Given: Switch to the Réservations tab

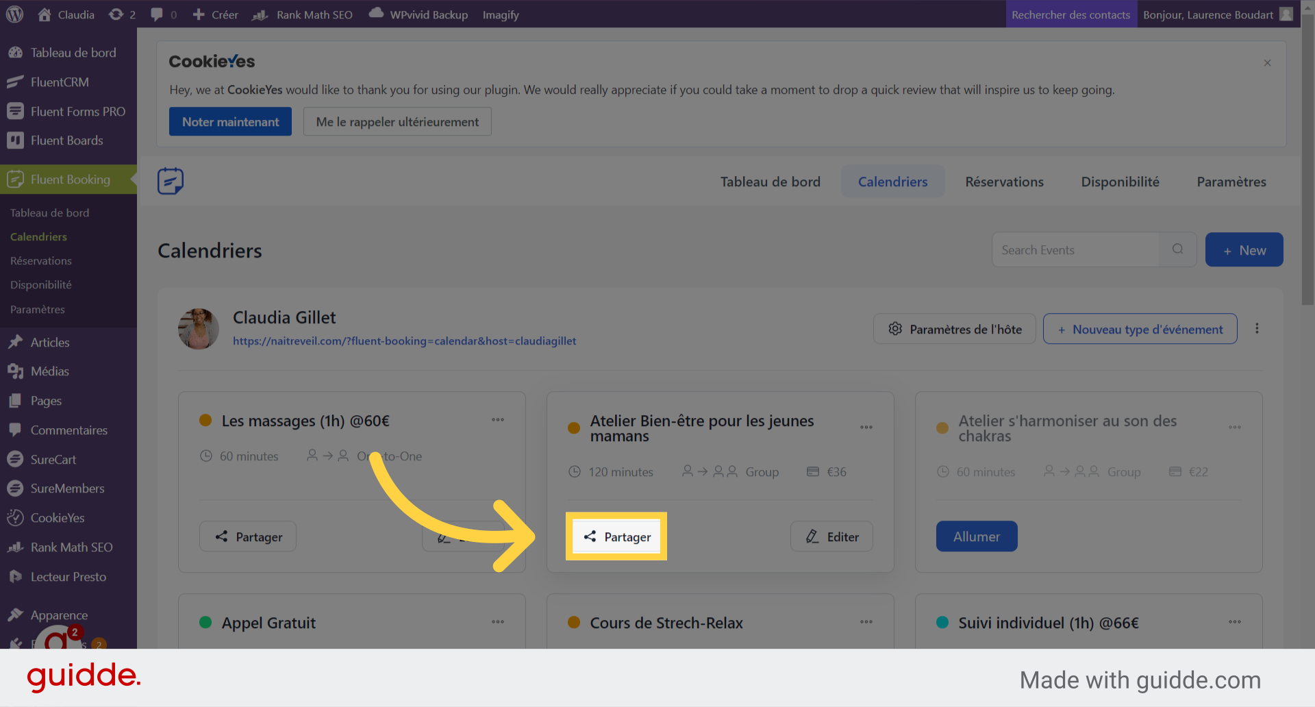Looking at the screenshot, I should point(1004,182).
